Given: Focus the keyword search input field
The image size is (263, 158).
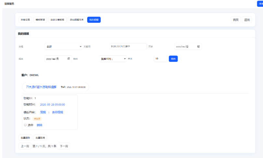Looking at the screenshot, I should pyautogui.click(x=128, y=47).
